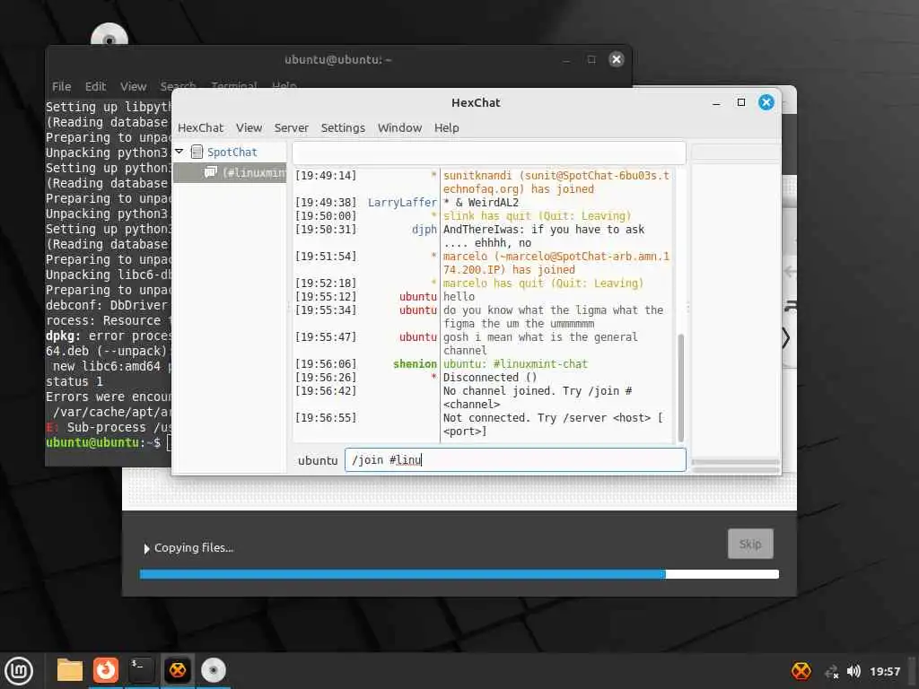
Task: Open the View menu in the terminal window
Action: (x=133, y=87)
